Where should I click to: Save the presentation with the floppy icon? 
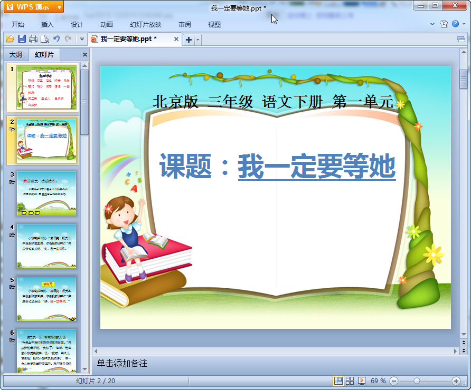(22, 39)
